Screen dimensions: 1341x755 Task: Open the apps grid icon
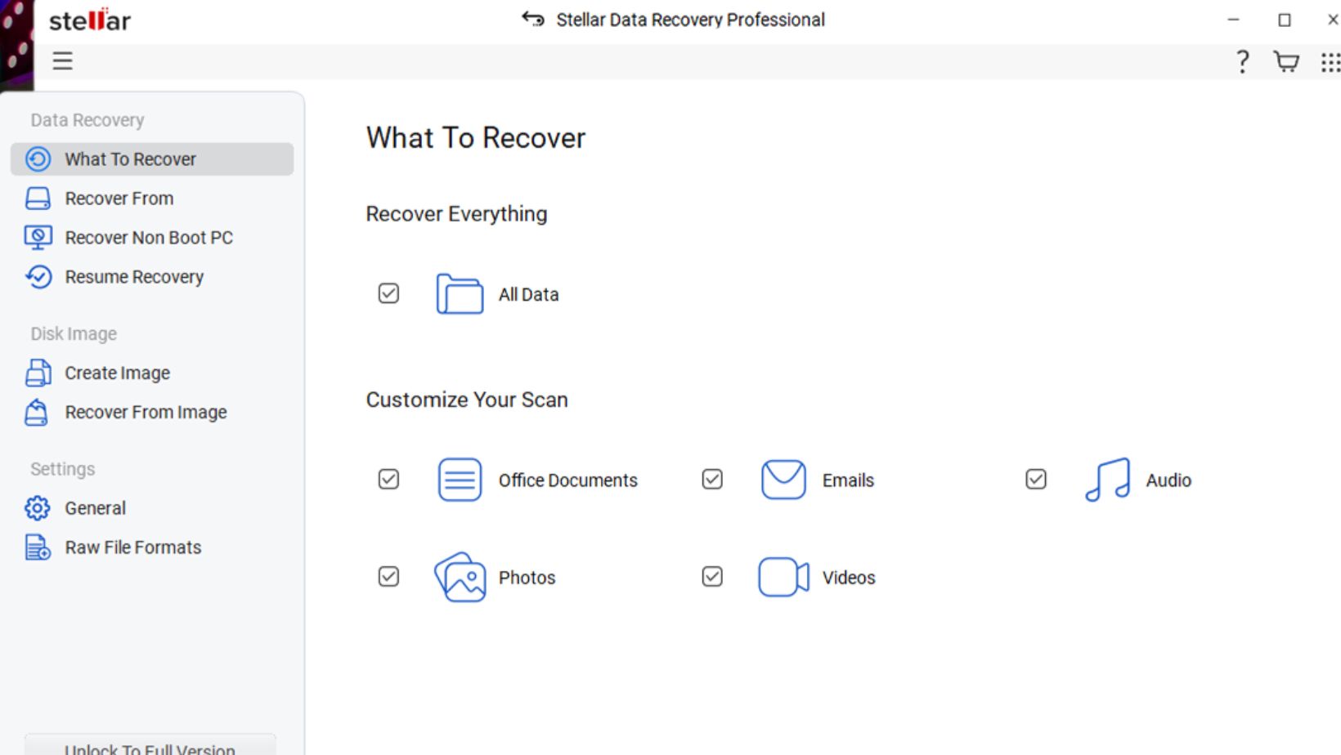coord(1330,62)
